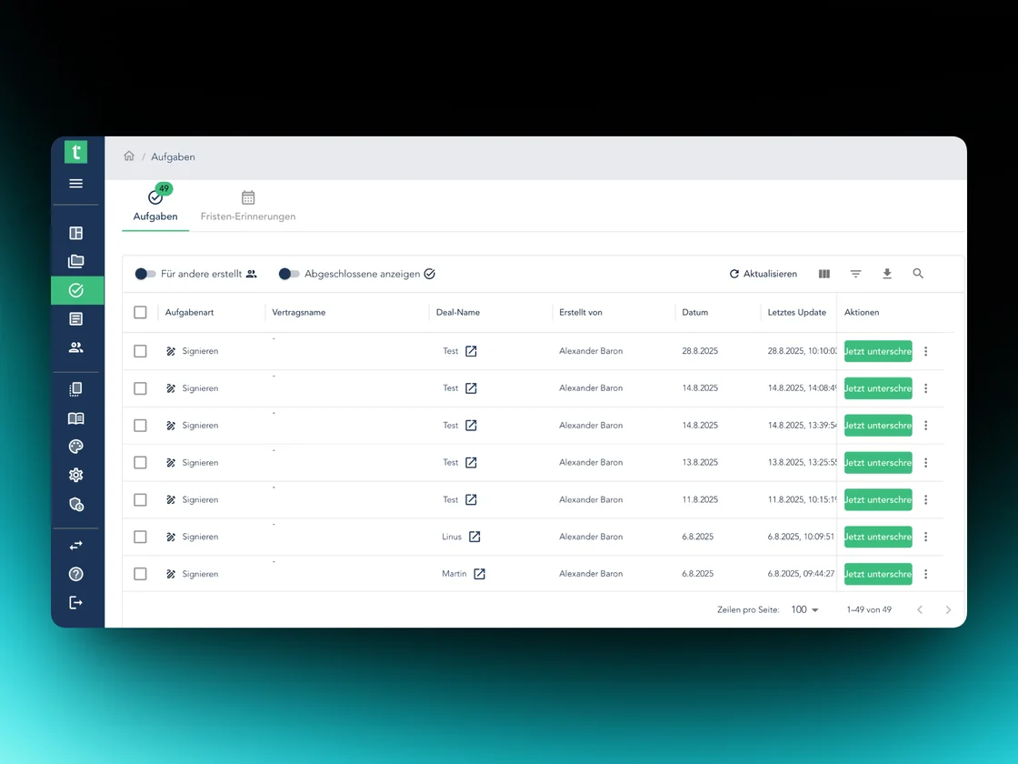The image size is (1018, 764).
Task: Sort by Erstellt von column header
Action: tap(581, 313)
